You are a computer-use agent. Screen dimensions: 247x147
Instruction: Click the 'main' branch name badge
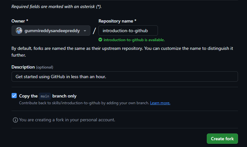click(45, 96)
